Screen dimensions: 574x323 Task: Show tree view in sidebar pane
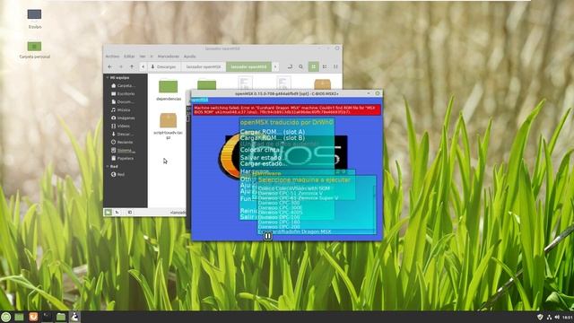(117, 212)
